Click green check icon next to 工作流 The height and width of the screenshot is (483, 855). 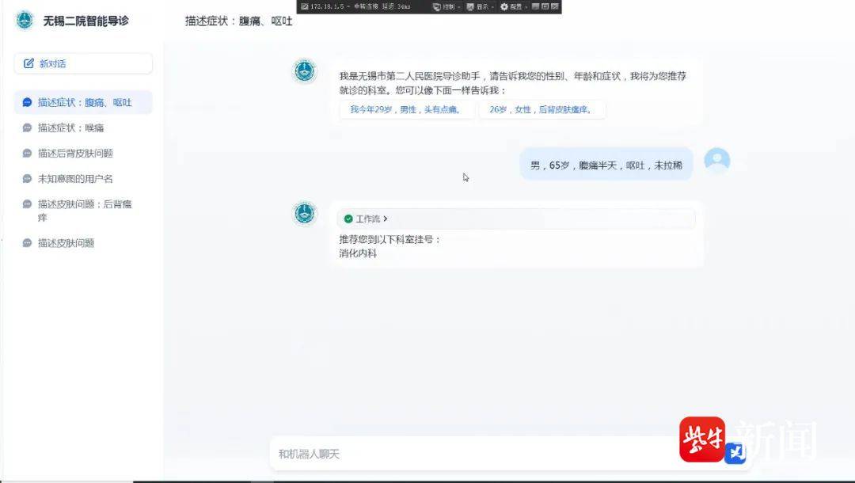click(348, 219)
